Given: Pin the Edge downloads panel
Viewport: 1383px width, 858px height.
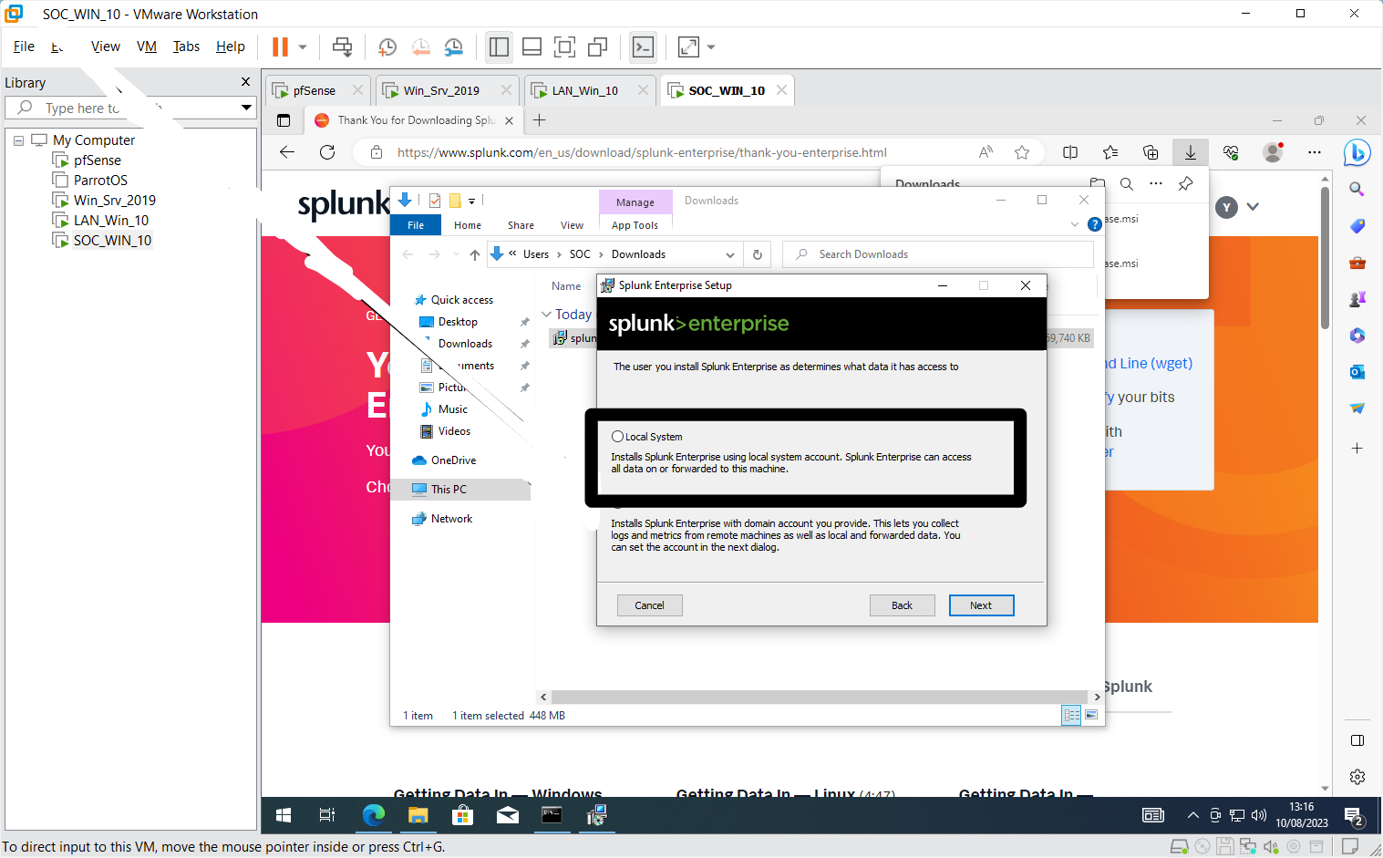Looking at the screenshot, I should (x=1185, y=183).
